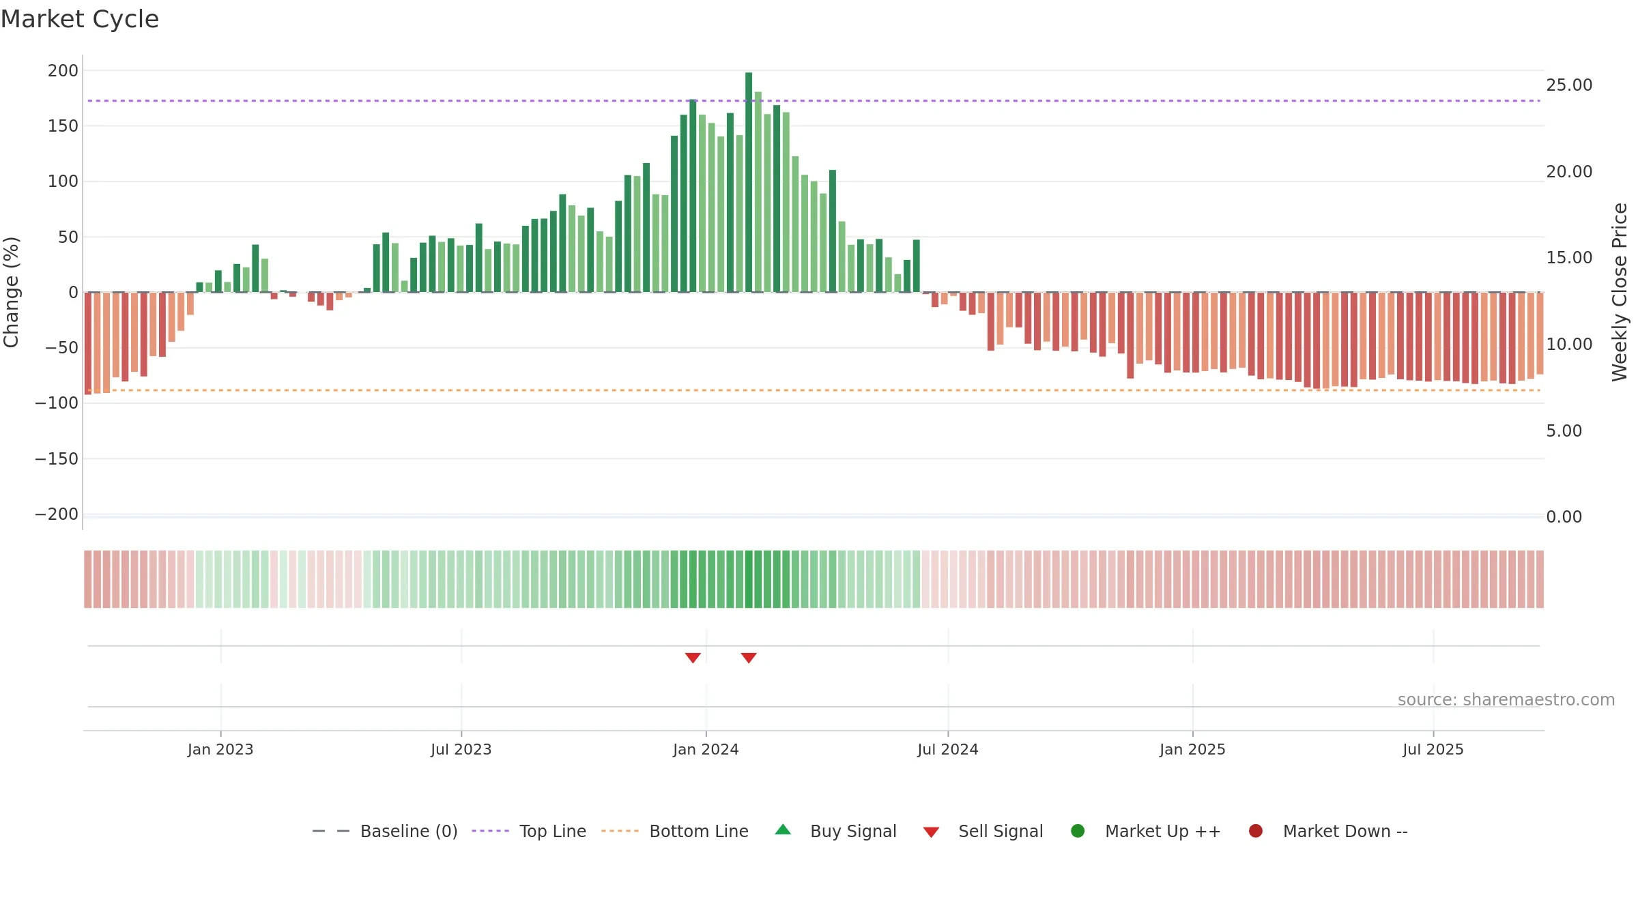Toggle the Buy Signal legend entry

[836, 831]
